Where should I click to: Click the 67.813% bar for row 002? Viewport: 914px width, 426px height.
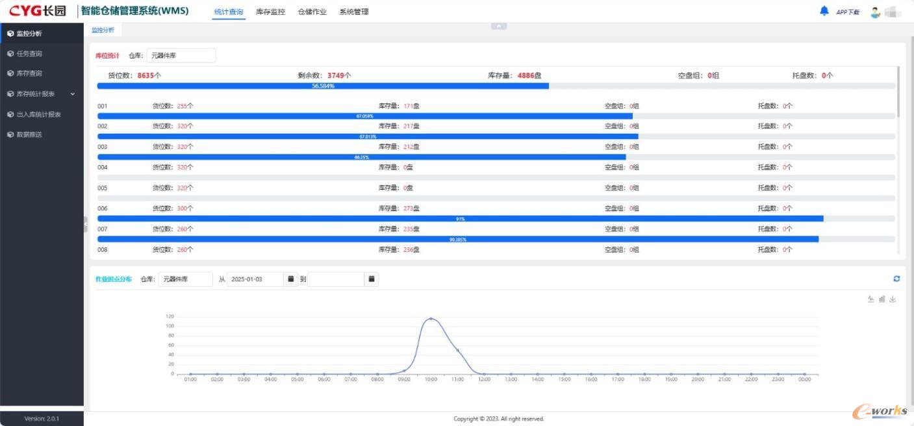tap(496, 136)
